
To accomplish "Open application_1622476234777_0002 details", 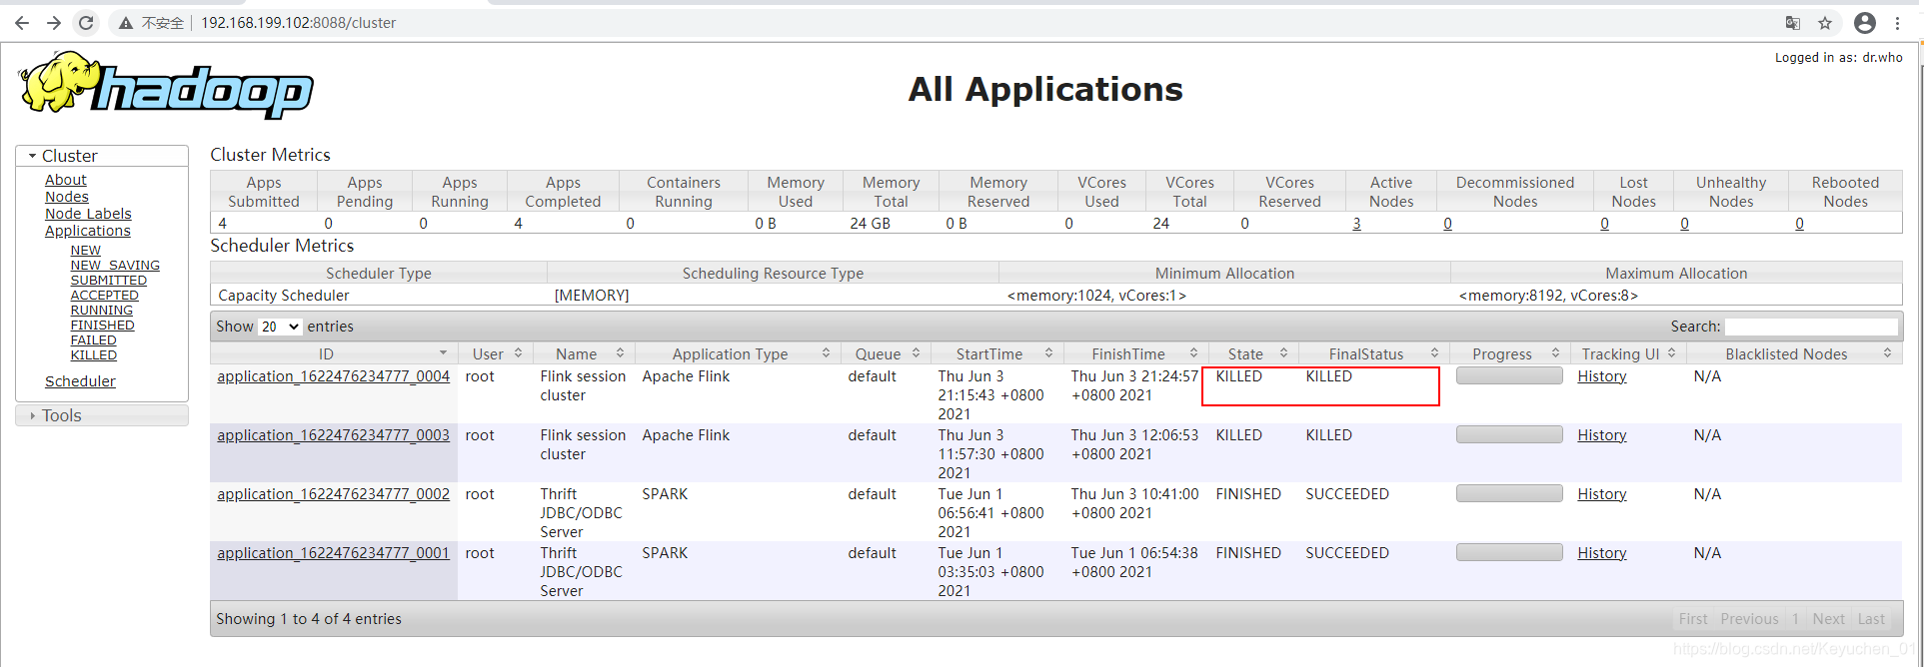I will tap(334, 494).
